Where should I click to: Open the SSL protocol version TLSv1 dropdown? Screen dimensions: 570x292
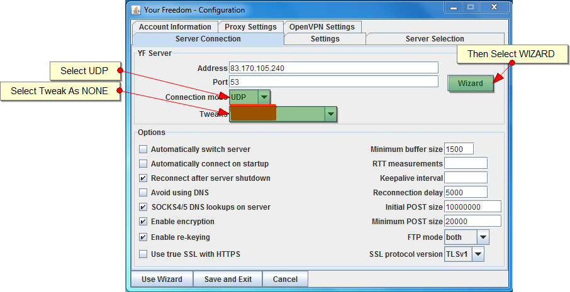coord(464,254)
